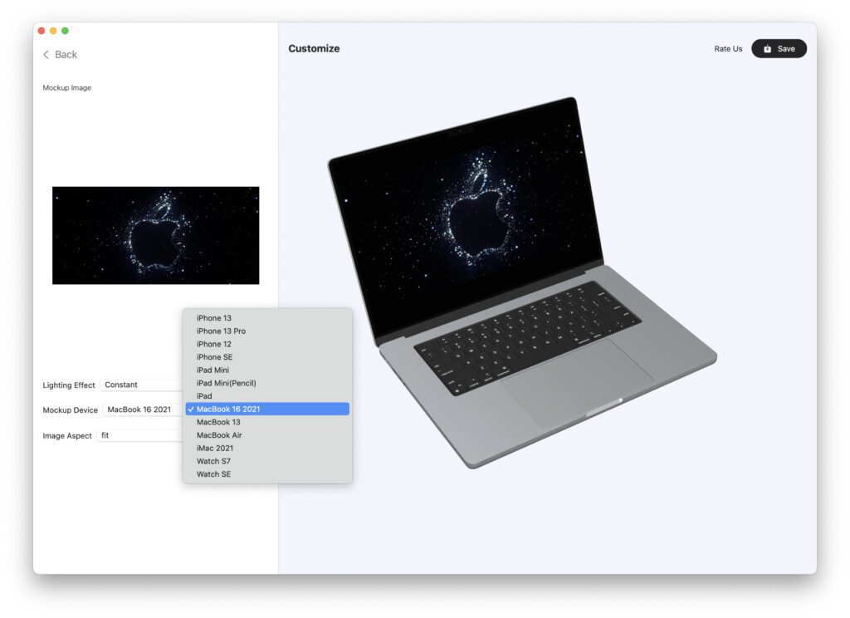Select Watch SE device option
This screenshot has width=850, height=618.
(213, 474)
